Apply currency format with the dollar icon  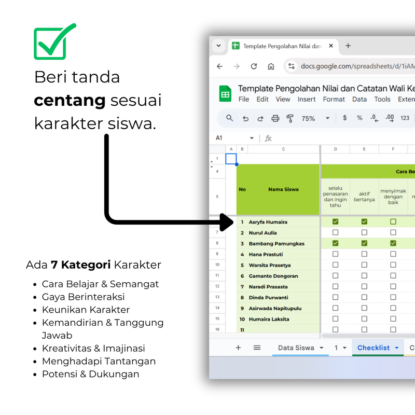click(x=344, y=118)
